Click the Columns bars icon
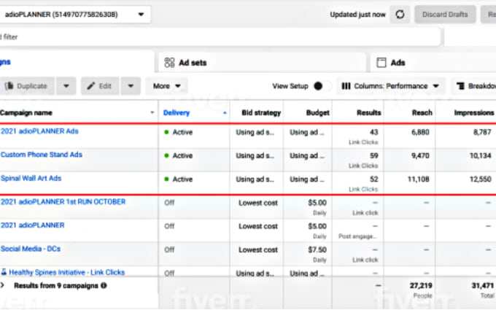 (346, 86)
